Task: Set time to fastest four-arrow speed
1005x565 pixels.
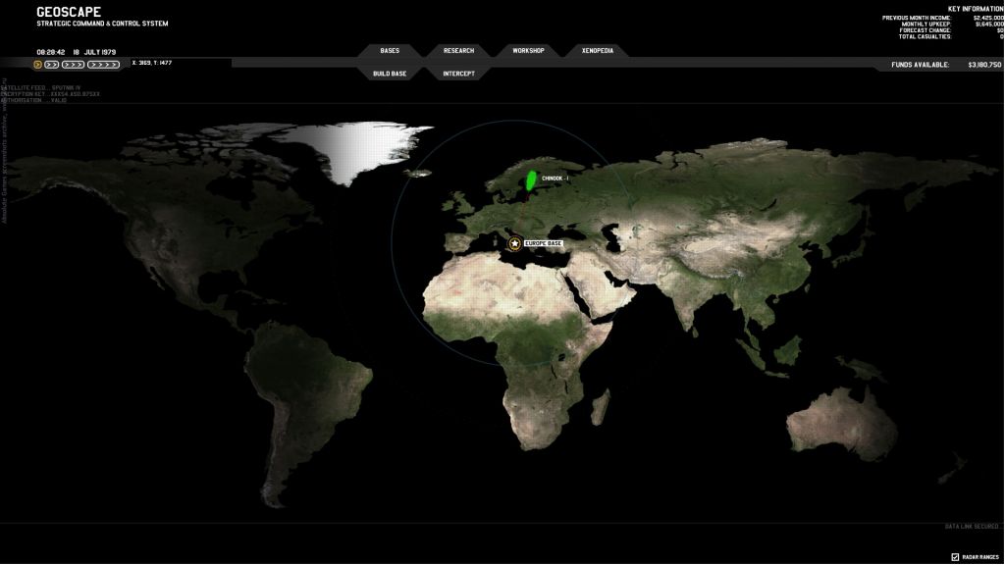Action: tap(104, 65)
